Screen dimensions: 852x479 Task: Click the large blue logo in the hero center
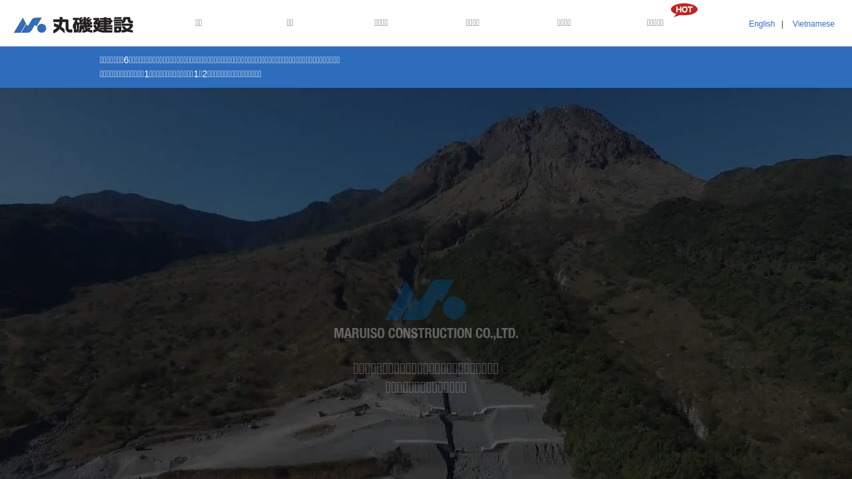pos(425,300)
